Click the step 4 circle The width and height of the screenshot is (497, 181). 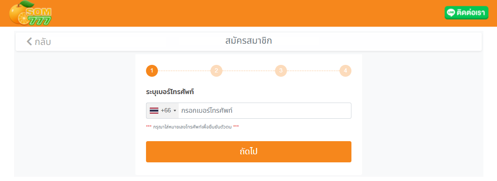tap(345, 71)
